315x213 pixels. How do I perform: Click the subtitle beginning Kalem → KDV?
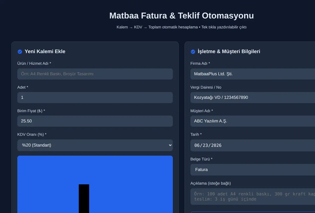click(181, 27)
